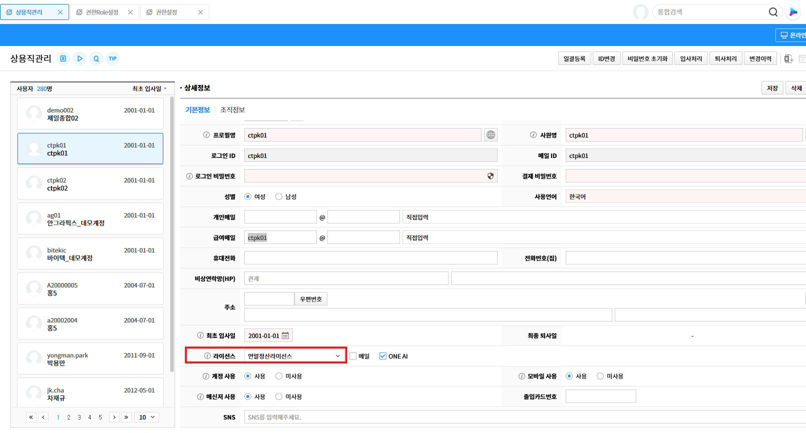Image resolution: width=806 pixels, height=433 pixels.
Task: Select user ctpk02 in the list
Action: pyautogui.click(x=90, y=183)
